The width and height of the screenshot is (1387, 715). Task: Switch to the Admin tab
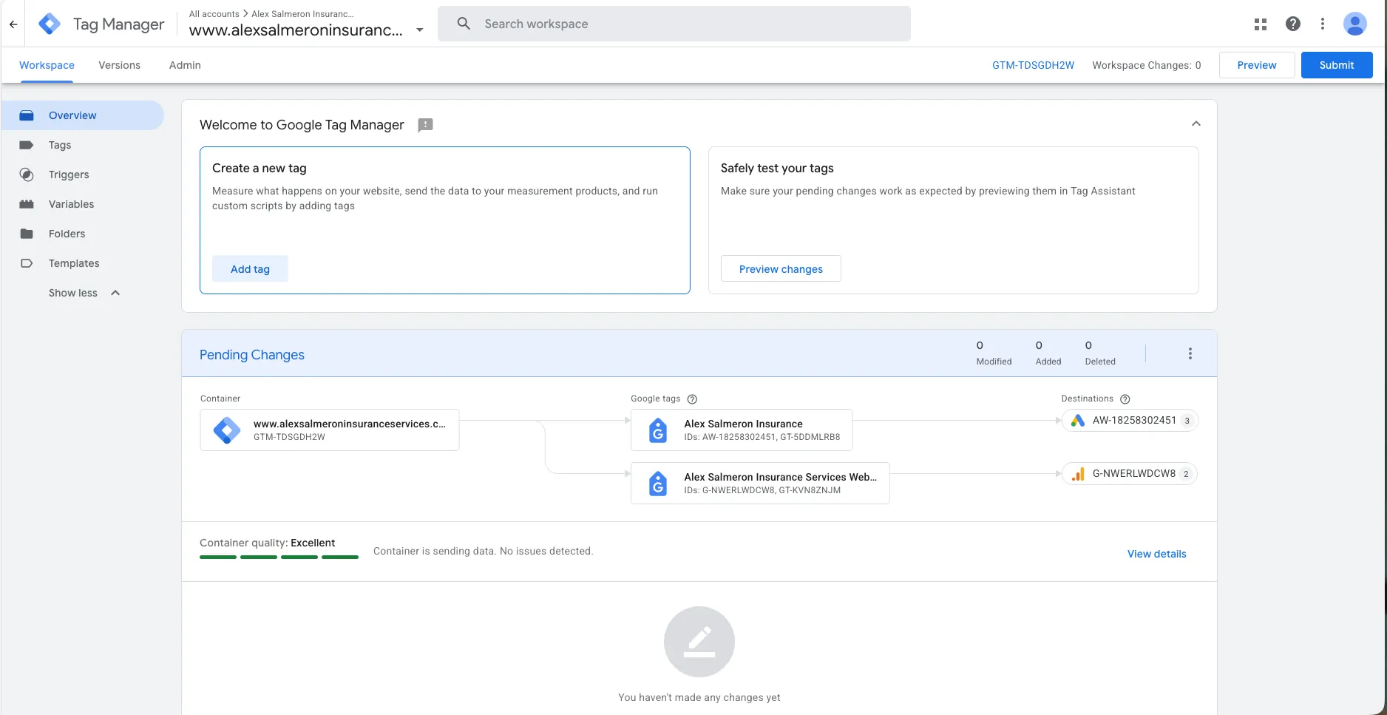185,65
